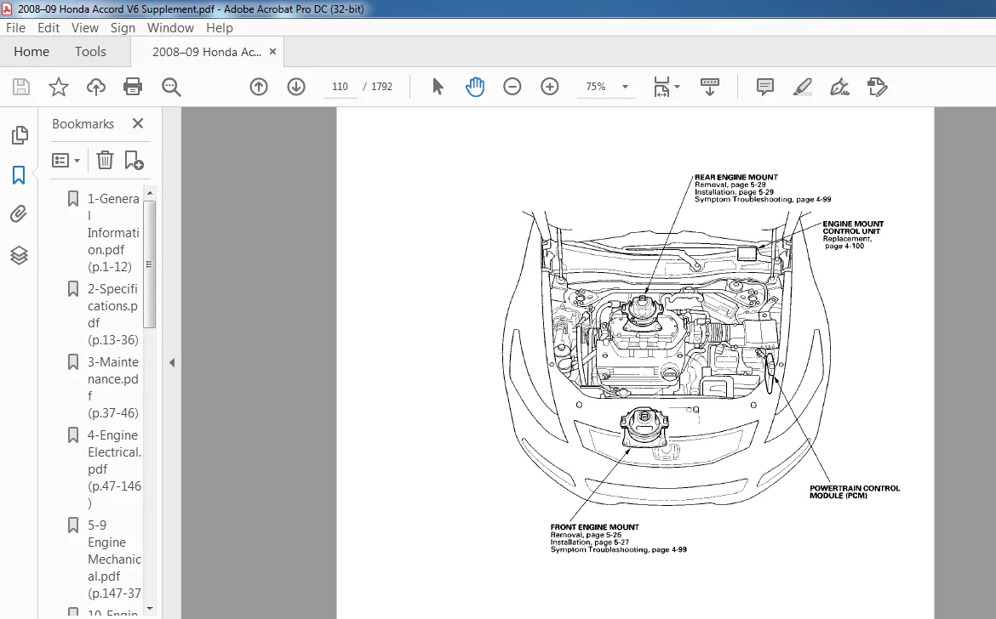Open bookmark 3-Maintenance.pdf

click(x=112, y=388)
